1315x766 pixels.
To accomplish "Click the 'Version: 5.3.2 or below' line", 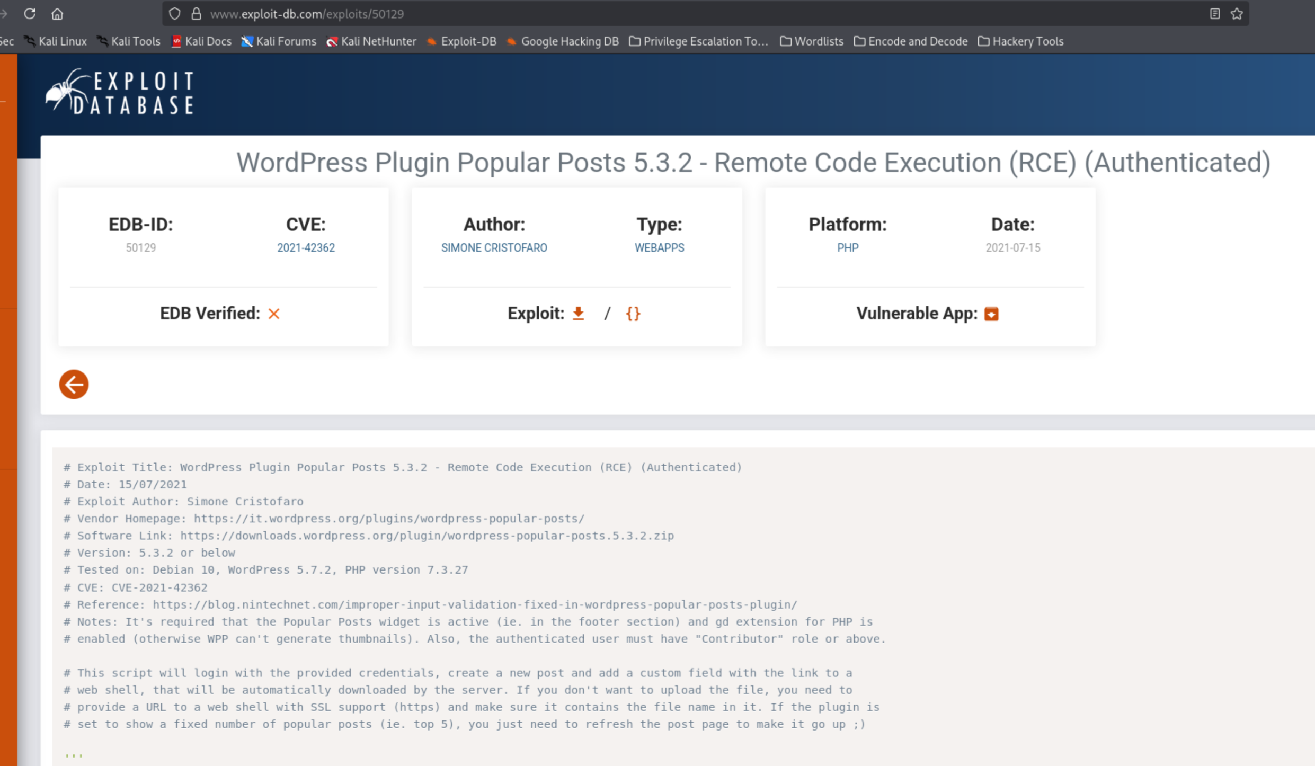I will pos(149,553).
